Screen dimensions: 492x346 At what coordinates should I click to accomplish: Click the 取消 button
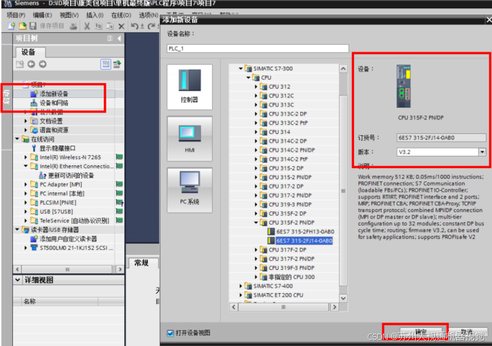pos(467,332)
